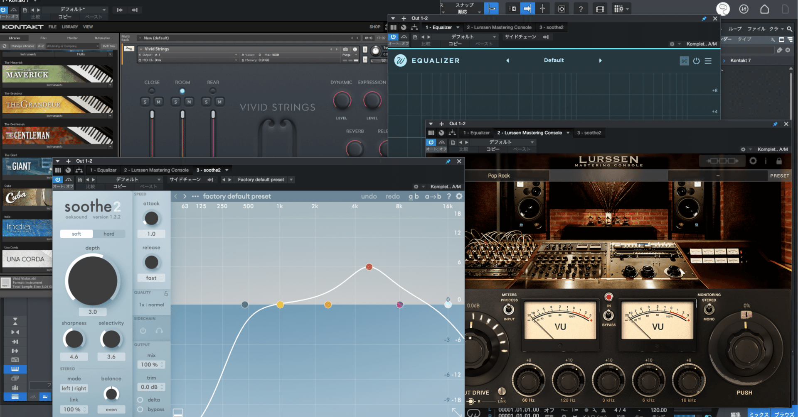Toggle soothe2 sidechain power icon
This screenshot has height=417, width=798.
[x=143, y=331]
